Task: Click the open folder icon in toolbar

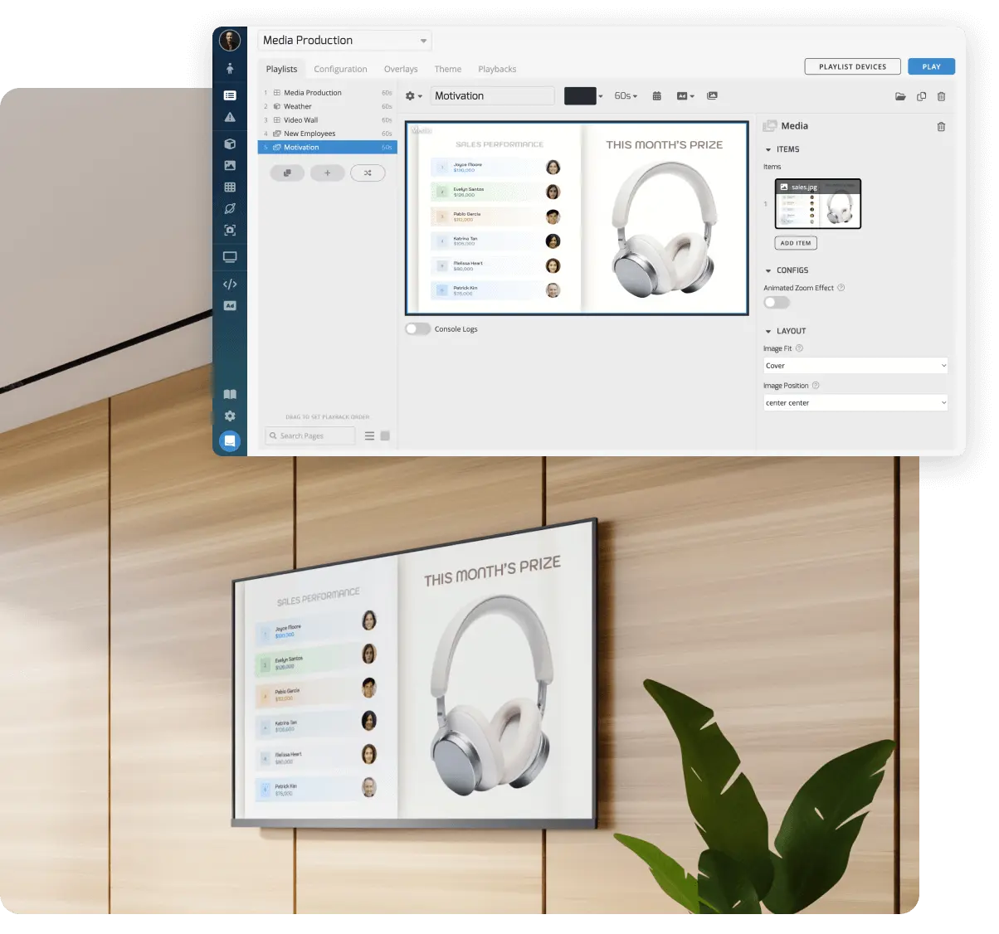Action: pyautogui.click(x=900, y=97)
